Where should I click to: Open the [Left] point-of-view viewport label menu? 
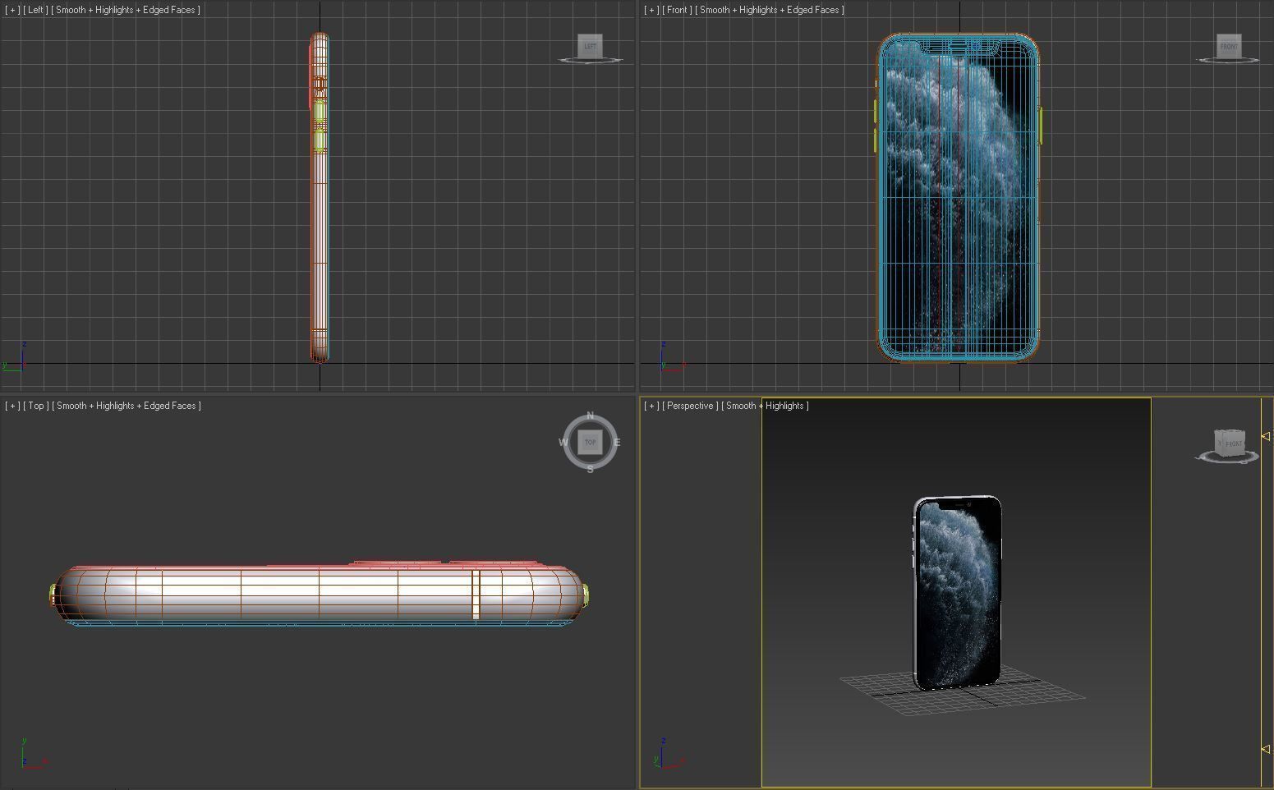[x=35, y=10]
